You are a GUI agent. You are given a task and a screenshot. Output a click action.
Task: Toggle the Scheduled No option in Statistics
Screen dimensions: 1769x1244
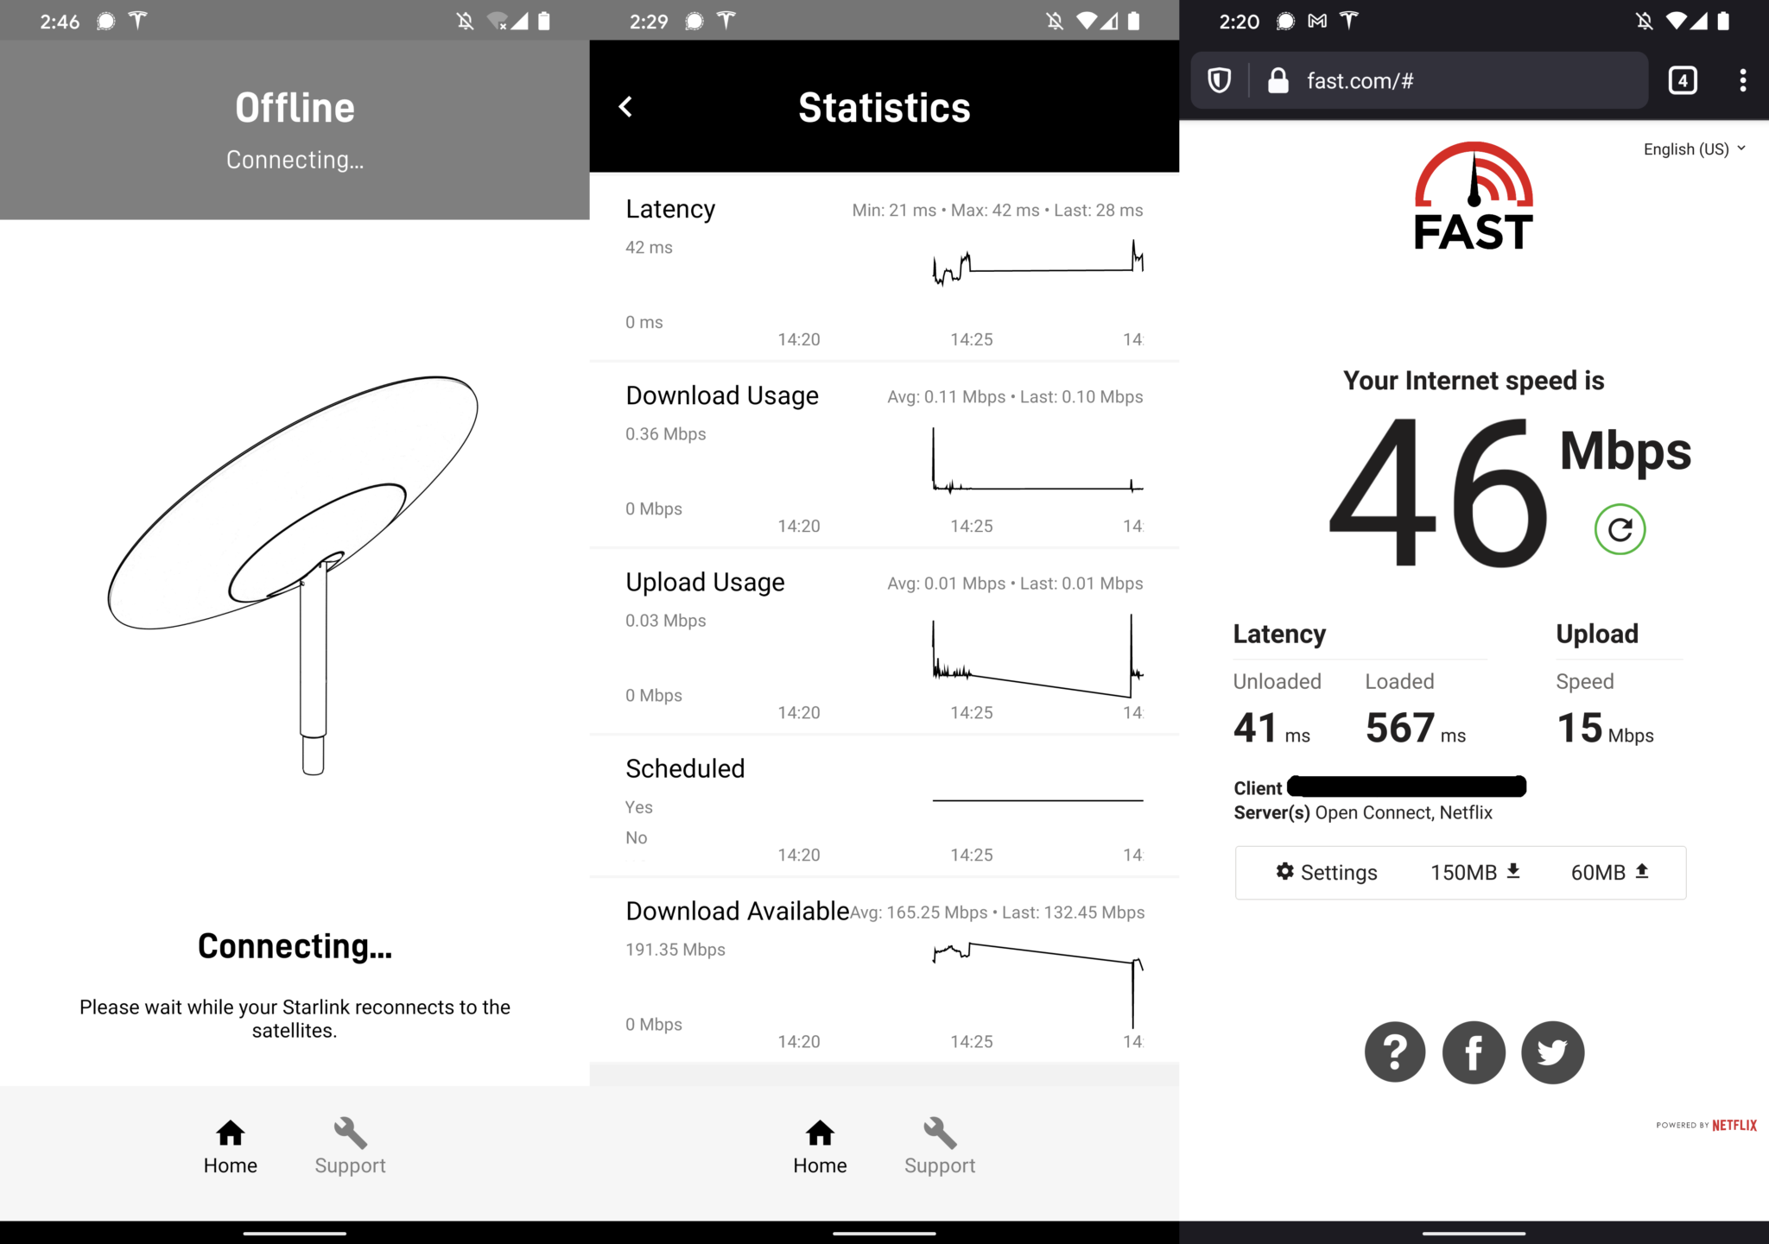pos(637,837)
